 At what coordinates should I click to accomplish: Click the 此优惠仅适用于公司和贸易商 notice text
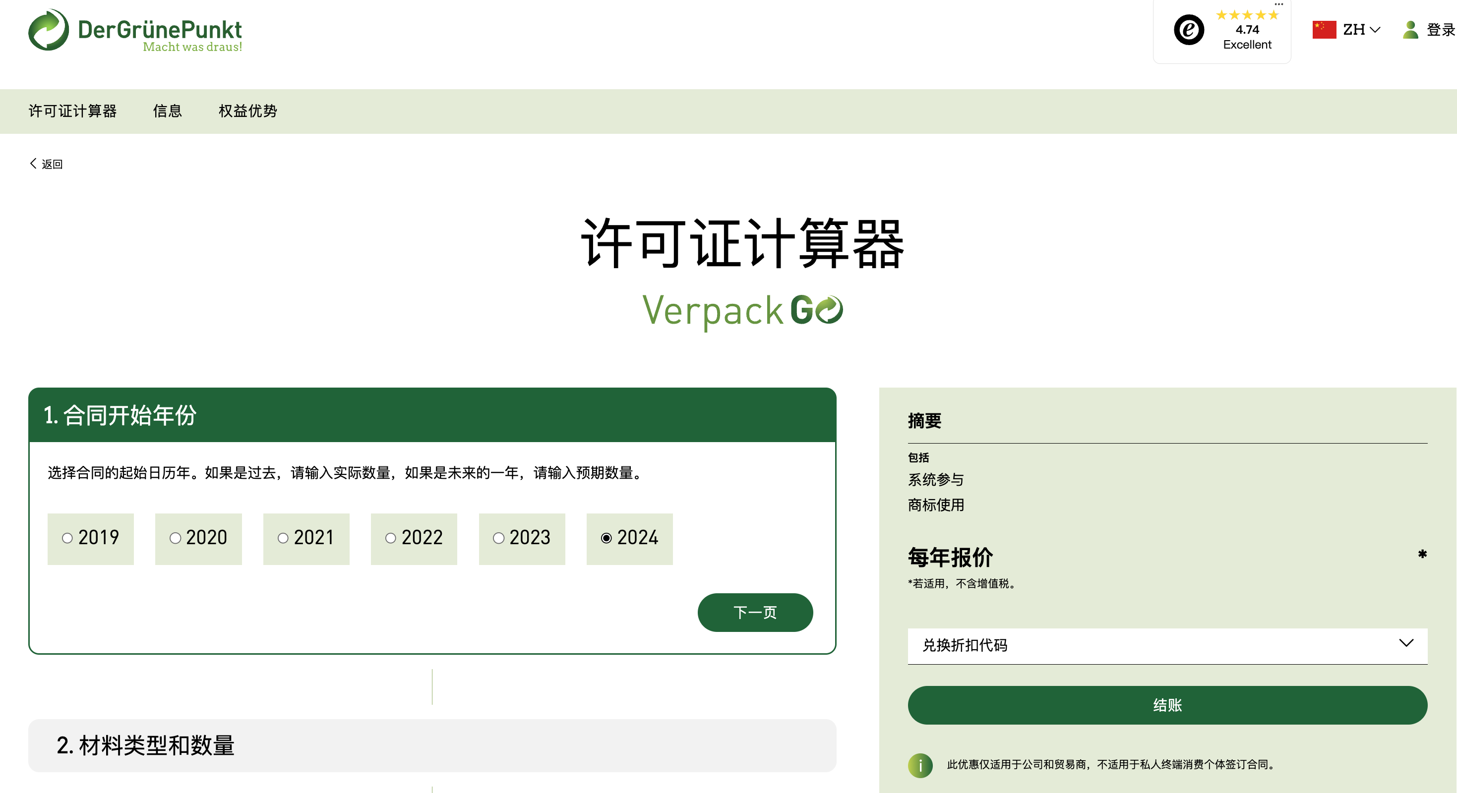pos(1112,764)
